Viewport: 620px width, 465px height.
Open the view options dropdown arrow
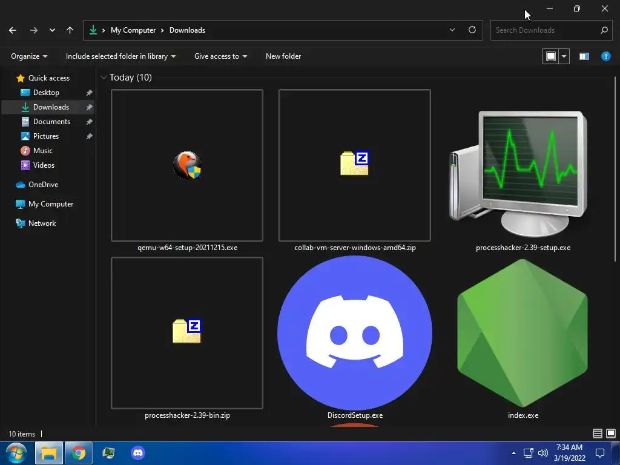pos(564,56)
